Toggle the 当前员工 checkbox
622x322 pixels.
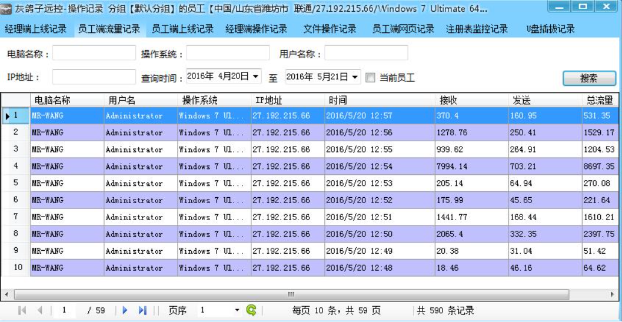click(370, 77)
